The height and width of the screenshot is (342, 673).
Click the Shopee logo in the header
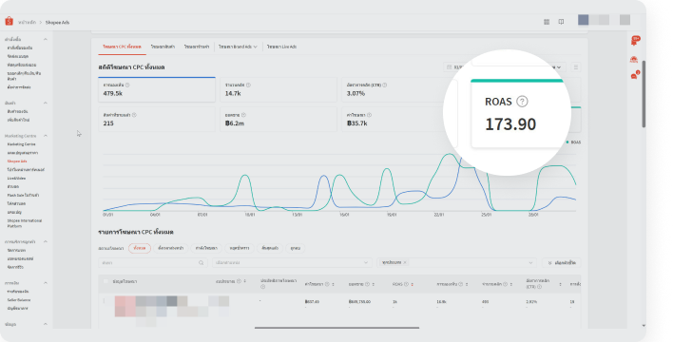tap(9, 21)
